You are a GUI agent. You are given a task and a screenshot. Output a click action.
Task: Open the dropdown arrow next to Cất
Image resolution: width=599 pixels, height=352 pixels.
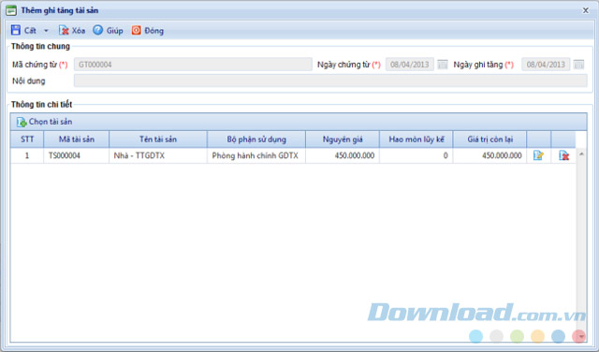[x=46, y=31]
